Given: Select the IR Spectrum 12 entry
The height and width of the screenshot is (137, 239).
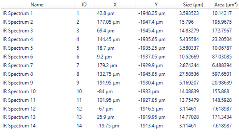Looking at the screenshot, I should [x=119, y=109].
